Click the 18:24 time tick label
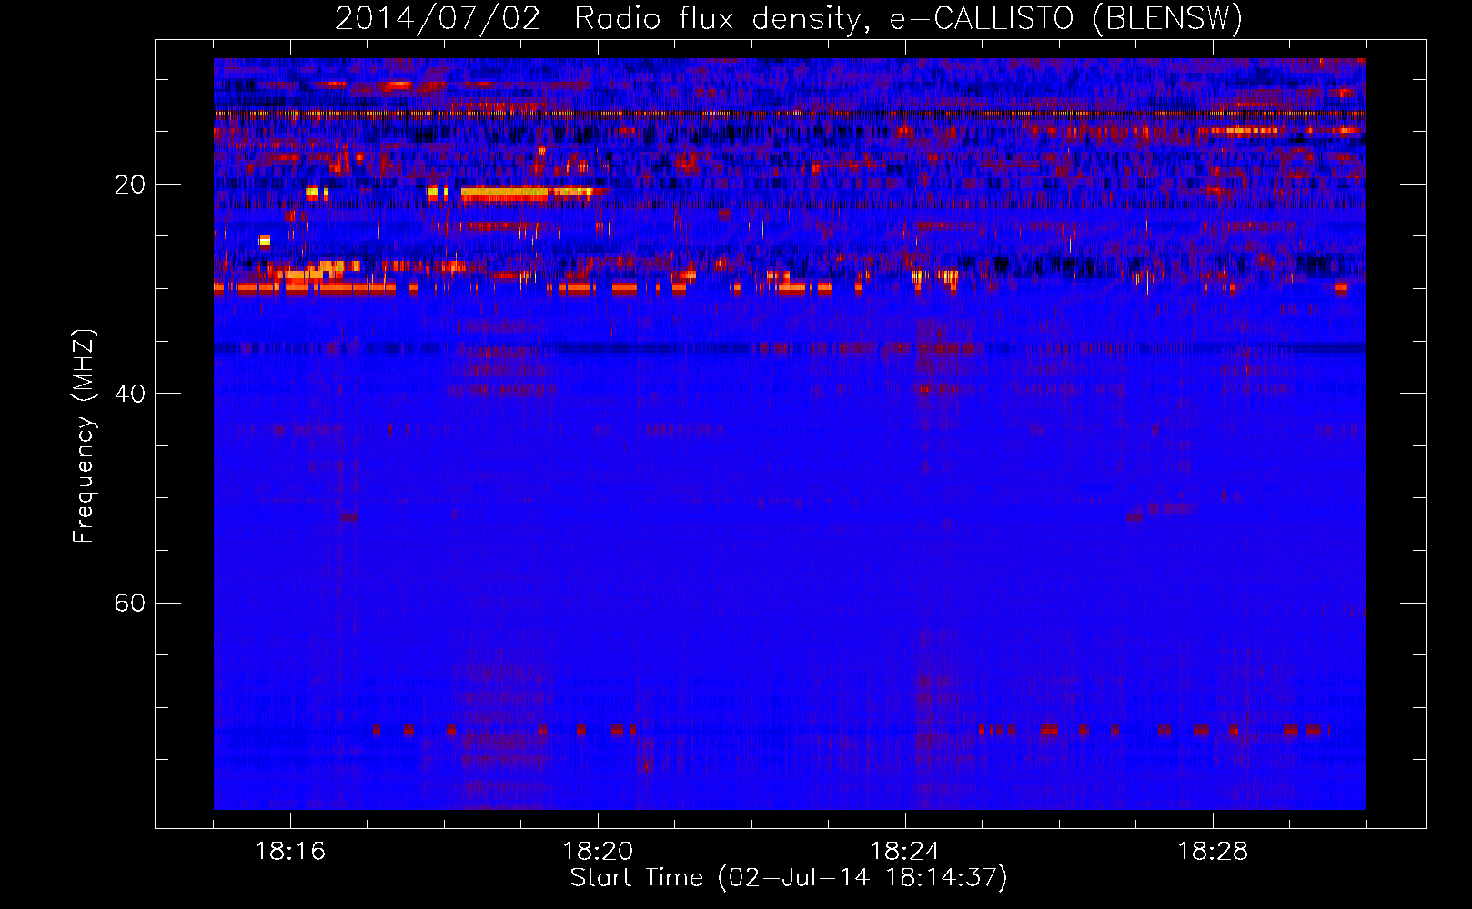The height and width of the screenshot is (909, 1472). coord(905,852)
